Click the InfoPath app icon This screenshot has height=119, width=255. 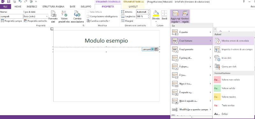click(x=3, y=2)
